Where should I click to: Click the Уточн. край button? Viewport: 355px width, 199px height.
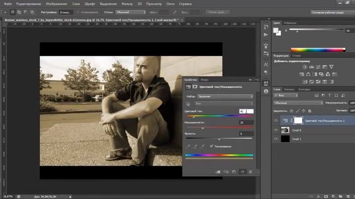[218, 12]
